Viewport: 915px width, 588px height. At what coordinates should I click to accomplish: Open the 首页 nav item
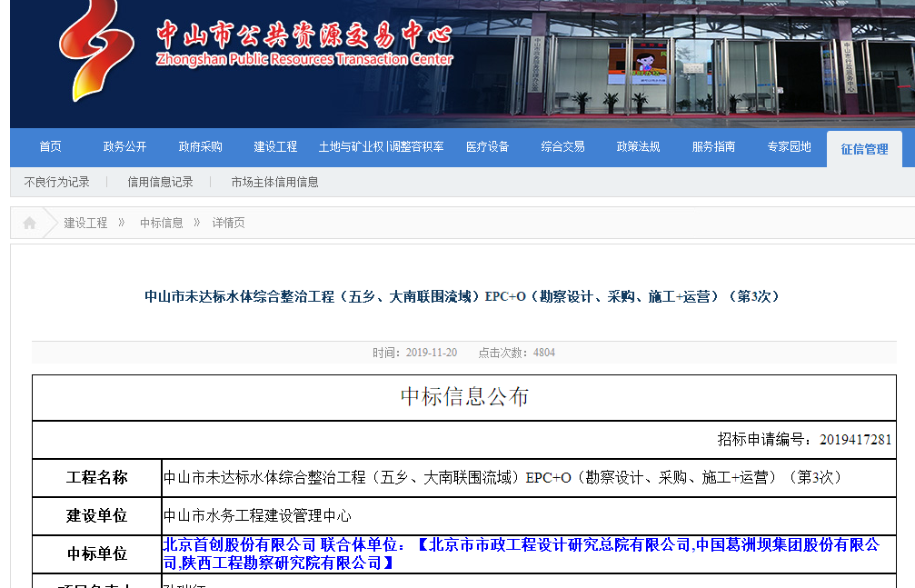(50, 146)
